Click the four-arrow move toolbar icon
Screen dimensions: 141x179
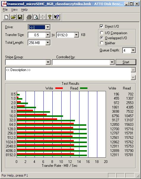(x=43, y=17)
